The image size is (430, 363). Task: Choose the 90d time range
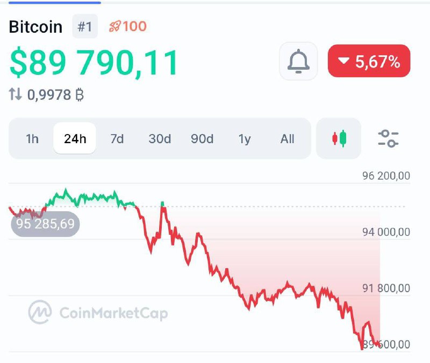pyautogui.click(x=202, y=139)
